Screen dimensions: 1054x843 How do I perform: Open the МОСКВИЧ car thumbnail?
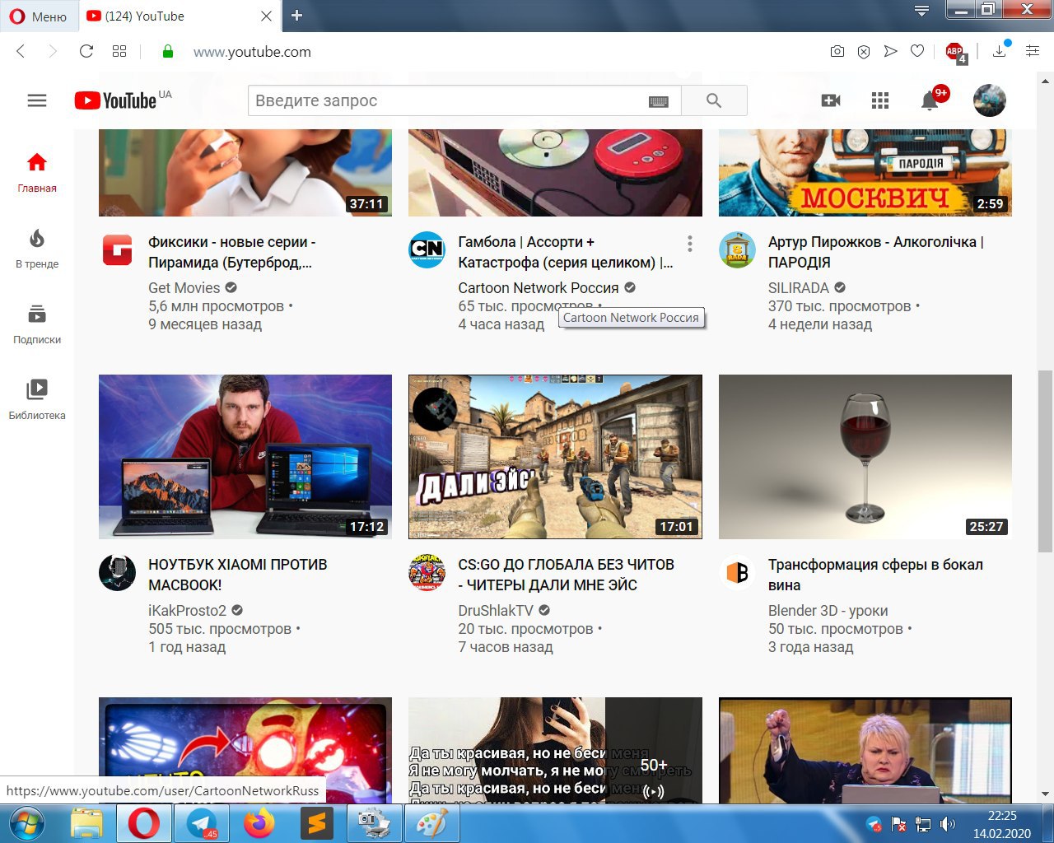865,173
